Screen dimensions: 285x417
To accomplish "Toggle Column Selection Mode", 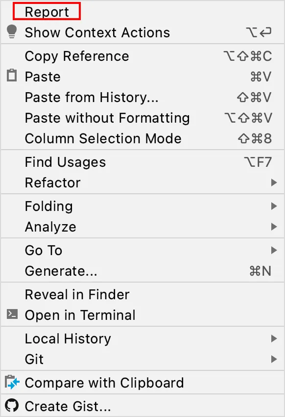I will [142, 138].
